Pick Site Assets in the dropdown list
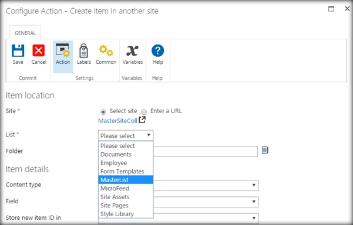The height and width of the screenshot is (225, 353). coord(126,197)
